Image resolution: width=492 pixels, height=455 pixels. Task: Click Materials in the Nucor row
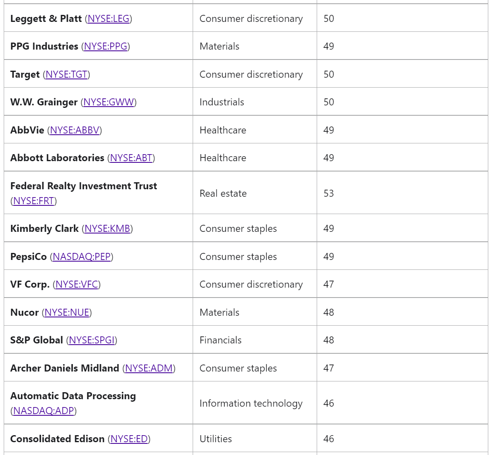tap(220, 313)
